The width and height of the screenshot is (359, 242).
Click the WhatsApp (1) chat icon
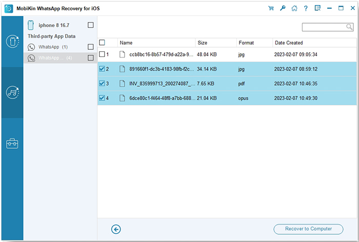[x=31, y=47]
